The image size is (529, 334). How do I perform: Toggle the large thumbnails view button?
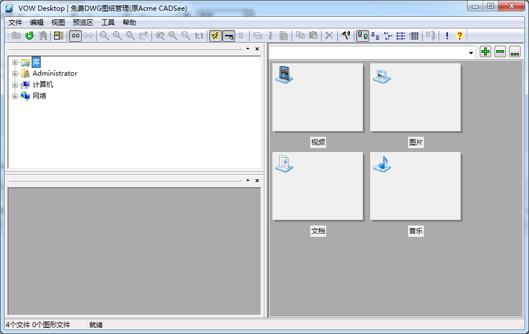(363, 36)
